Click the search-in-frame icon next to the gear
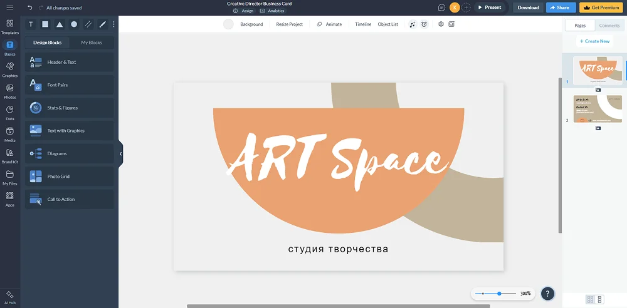Screen dimensions: 627x308 (451, 24)
